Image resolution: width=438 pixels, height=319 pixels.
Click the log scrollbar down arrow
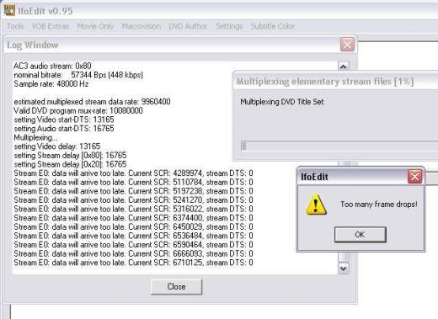click(x=343, y=268)
